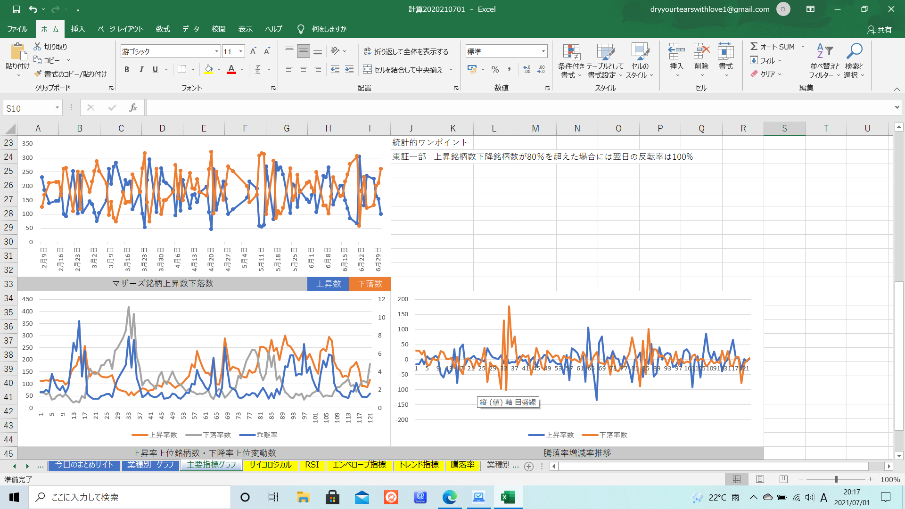Switch to the RSI sheet tab
This screenshot has width=905, height=509.
[312, 465]
